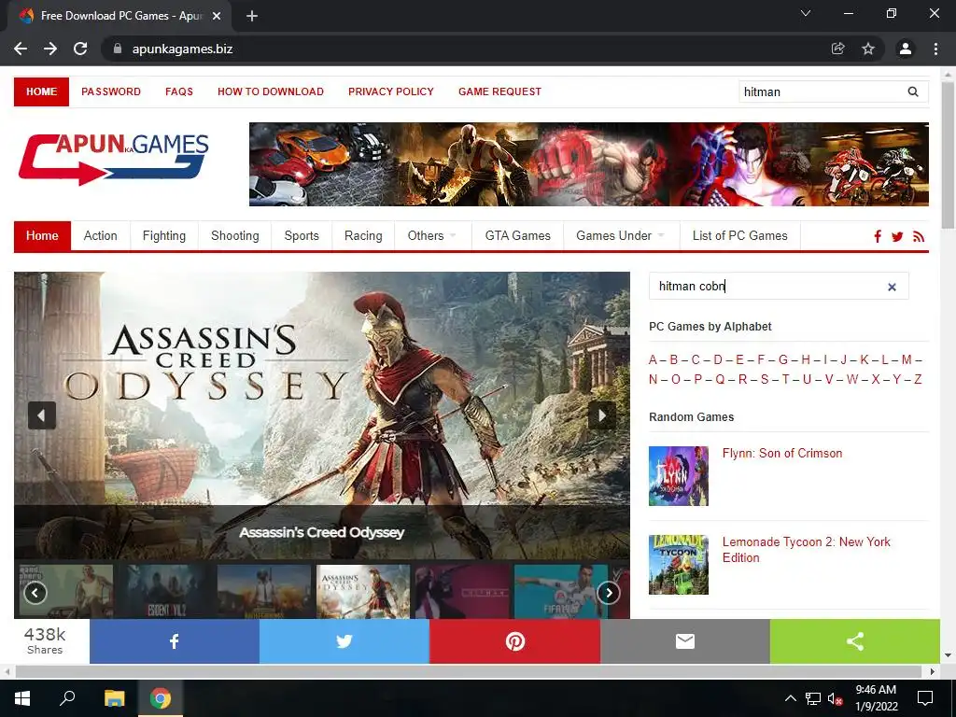Image resolution: width=956 pixels, height=717 pixels.
Task: Click the green general share button
Action: pyautogui.click(x=855, y=641)
